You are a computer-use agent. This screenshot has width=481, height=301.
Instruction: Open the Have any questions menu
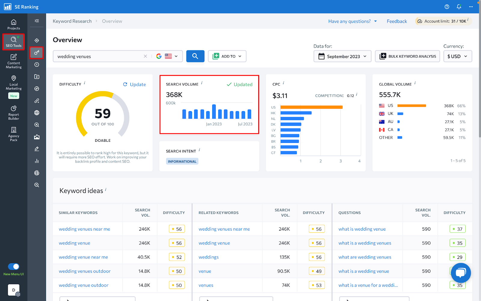(x=352, y=21)
